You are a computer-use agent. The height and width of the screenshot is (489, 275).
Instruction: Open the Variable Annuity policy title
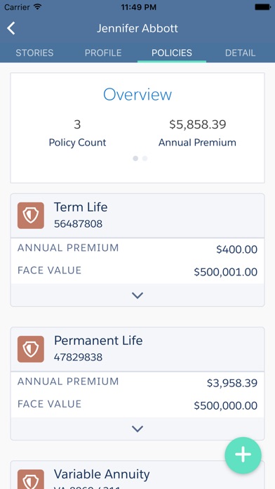[x=102, y=474]
